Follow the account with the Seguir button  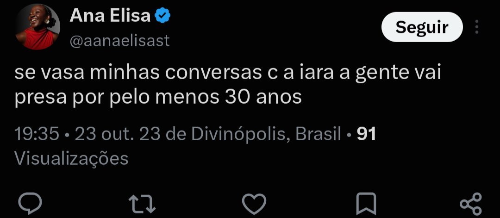[x=422, y=27]
